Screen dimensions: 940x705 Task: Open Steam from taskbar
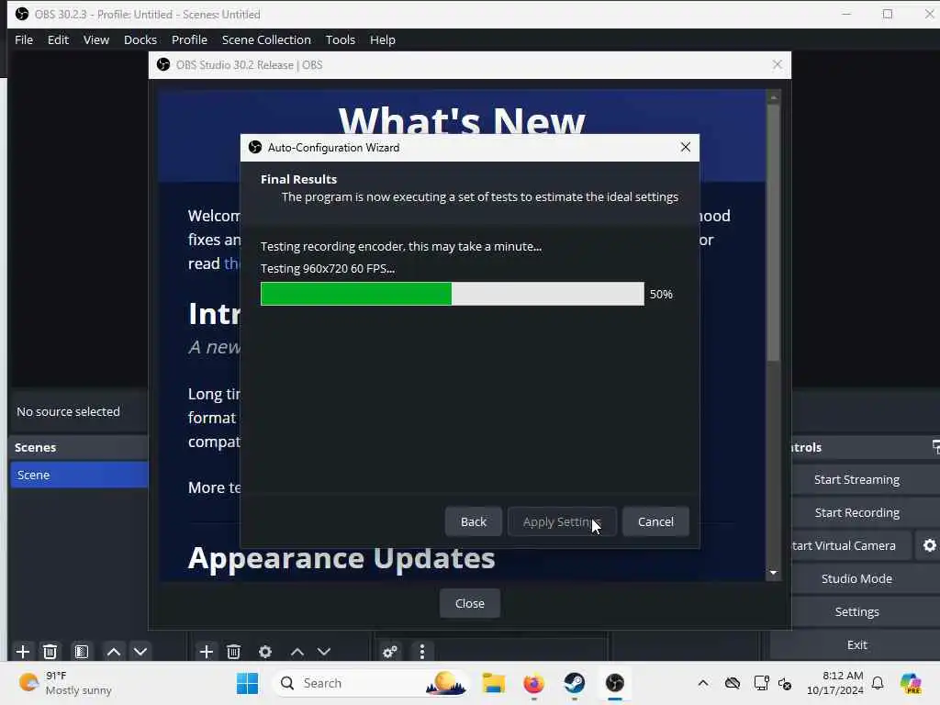point(575,683)
